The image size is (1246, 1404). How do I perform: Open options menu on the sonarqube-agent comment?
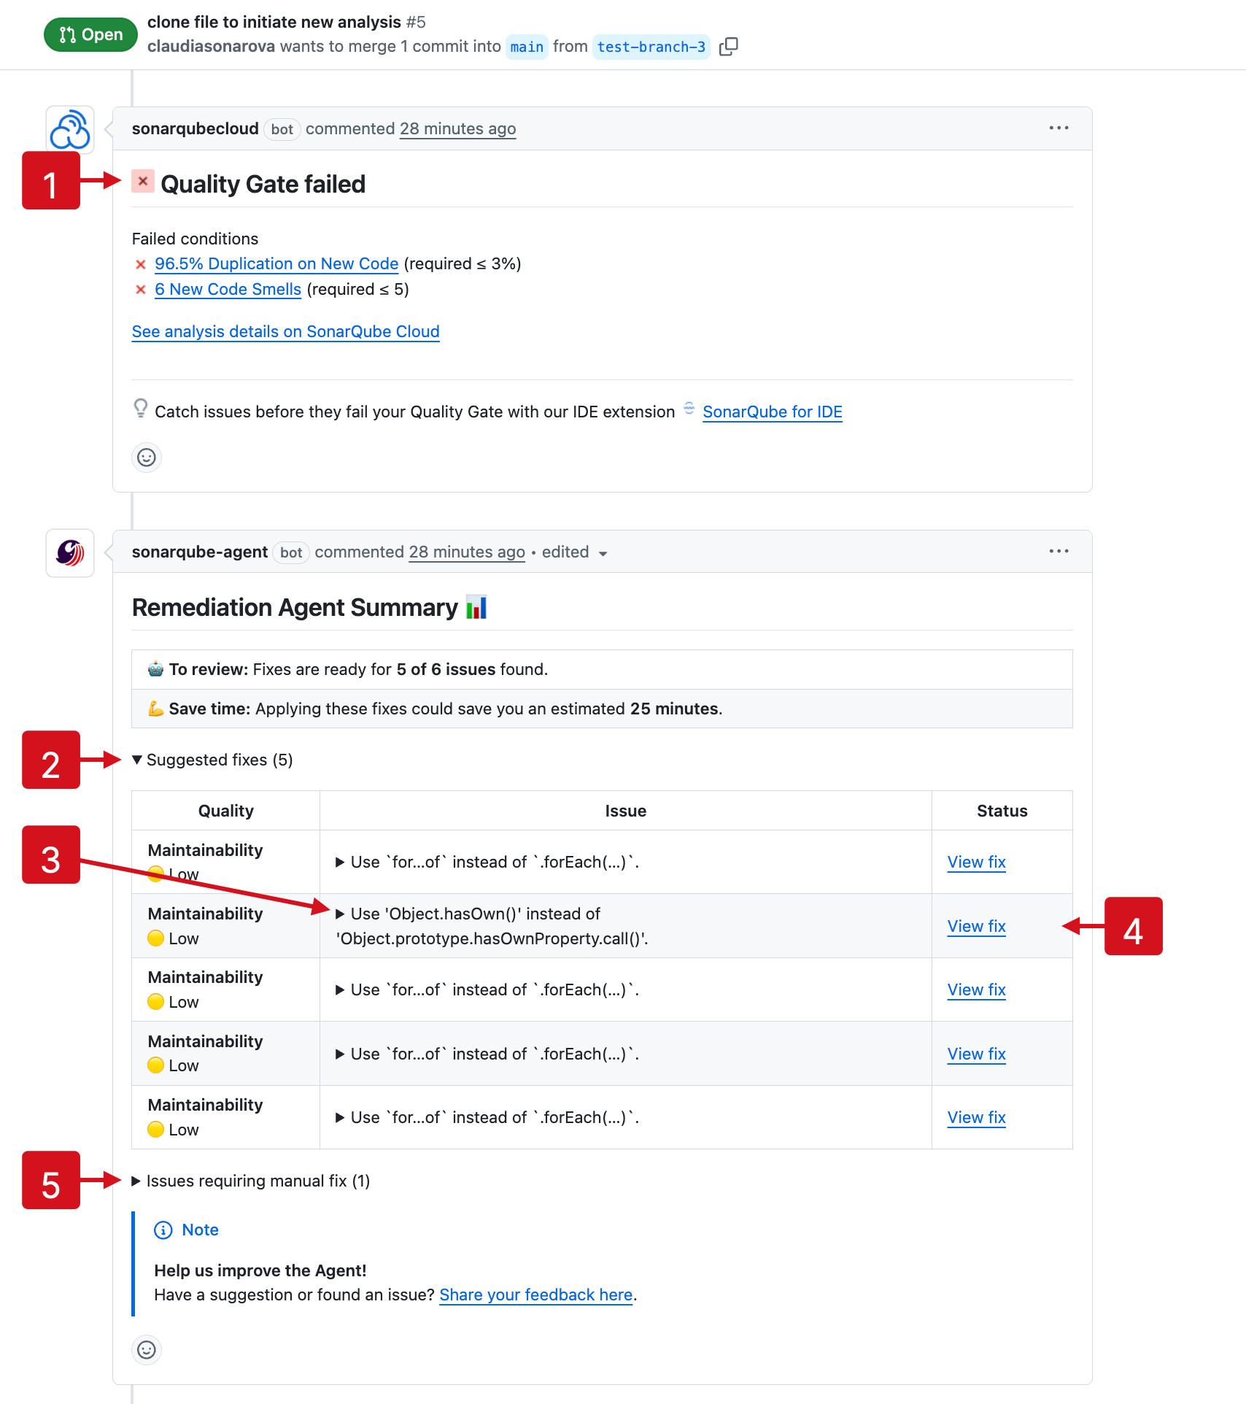click(1059, 552)
